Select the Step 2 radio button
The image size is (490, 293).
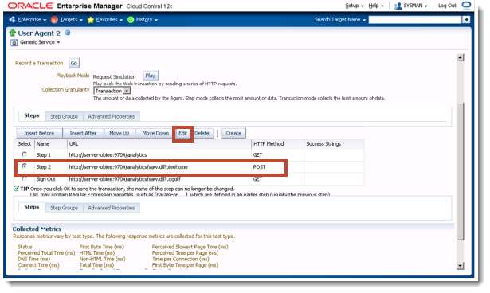24,166
